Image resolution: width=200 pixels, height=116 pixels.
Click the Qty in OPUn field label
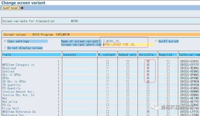point(12,75)
